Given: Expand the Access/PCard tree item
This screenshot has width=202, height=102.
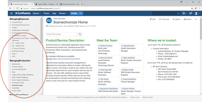Looking at the screenshot, I should [x=10, y=22].
